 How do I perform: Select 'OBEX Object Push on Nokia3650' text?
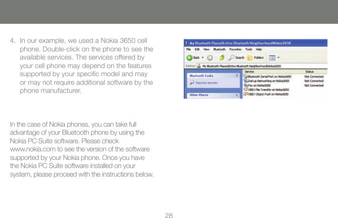click(268, 94)
